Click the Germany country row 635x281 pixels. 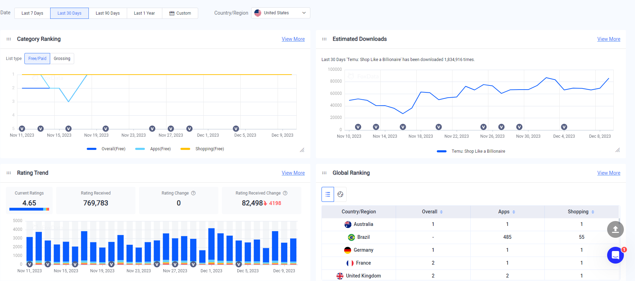click(x=470, y=250)
